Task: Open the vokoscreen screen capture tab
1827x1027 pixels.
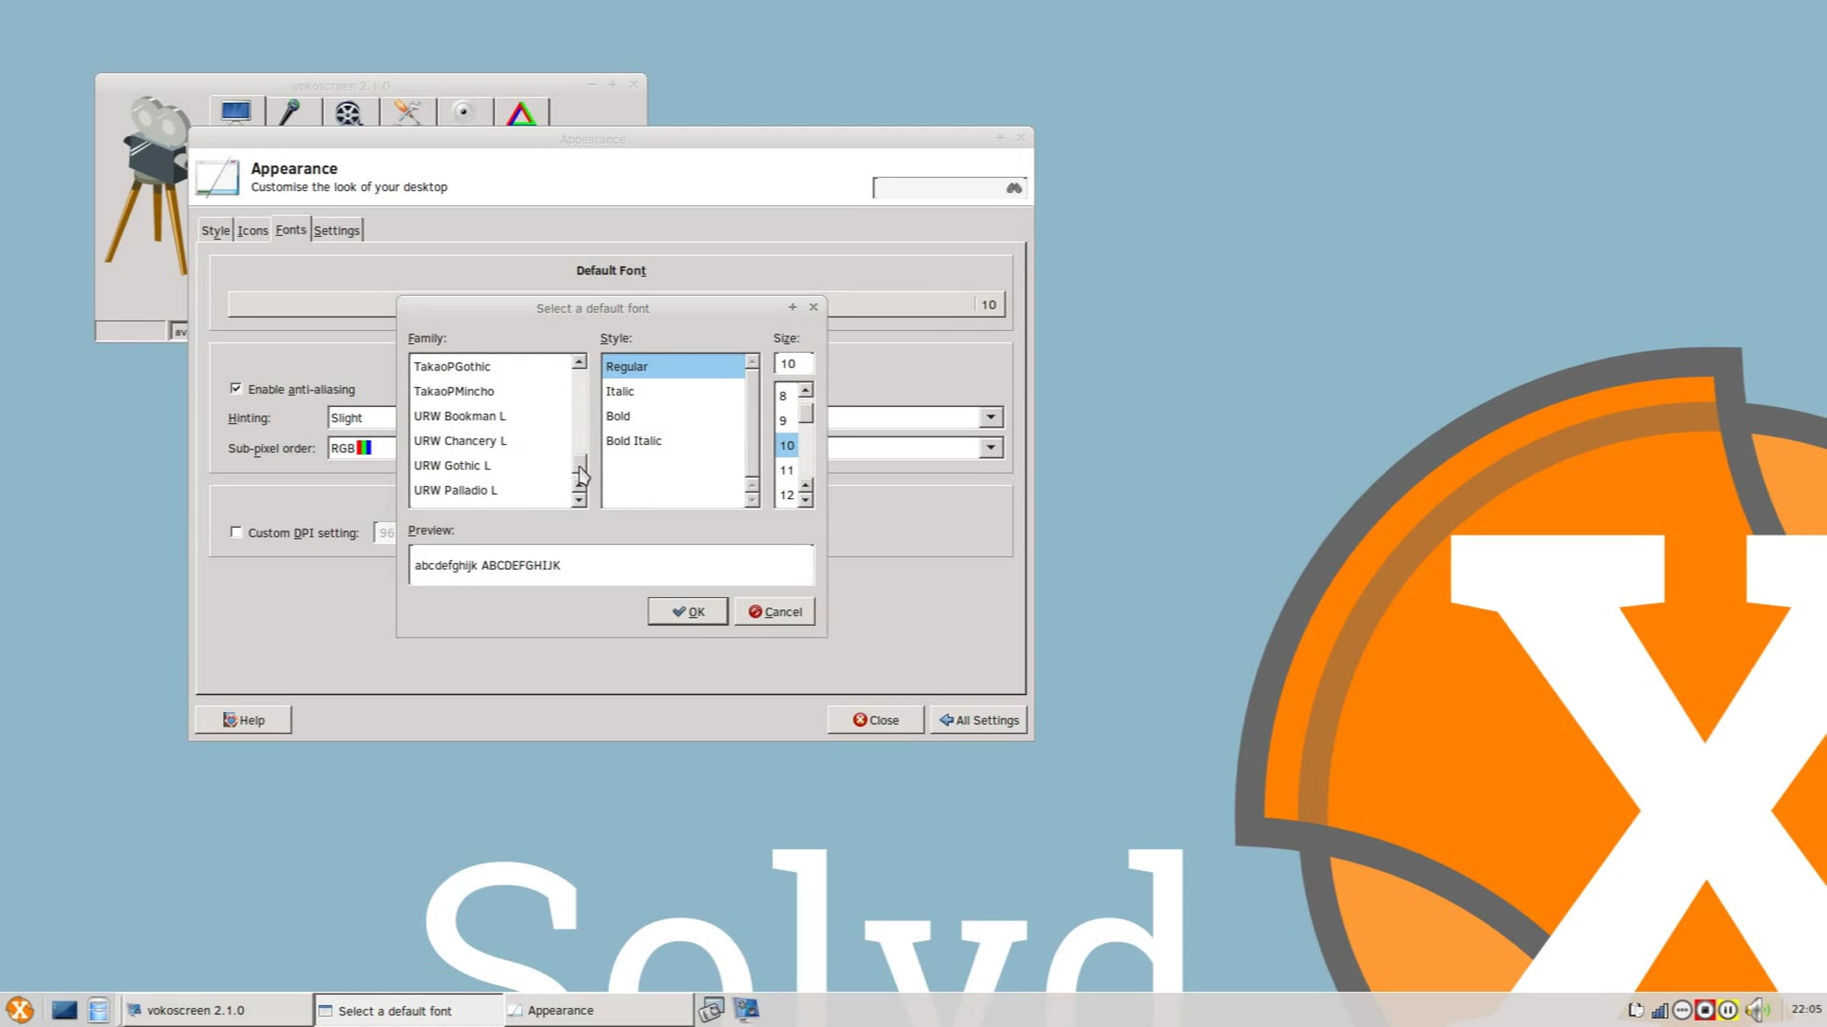Action: (x=236, y=113)
